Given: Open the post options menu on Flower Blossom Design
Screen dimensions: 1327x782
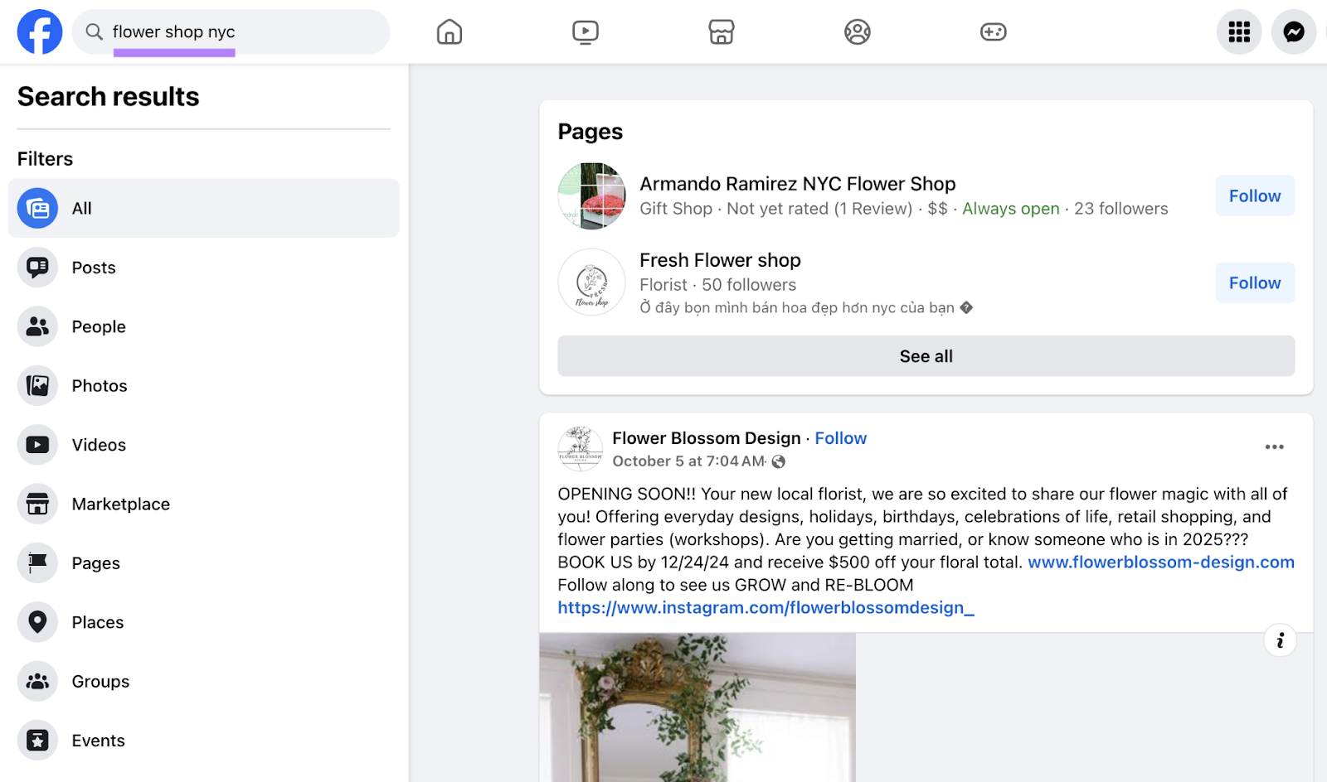Looking at the screenshot, I should tap(1275, 447).
